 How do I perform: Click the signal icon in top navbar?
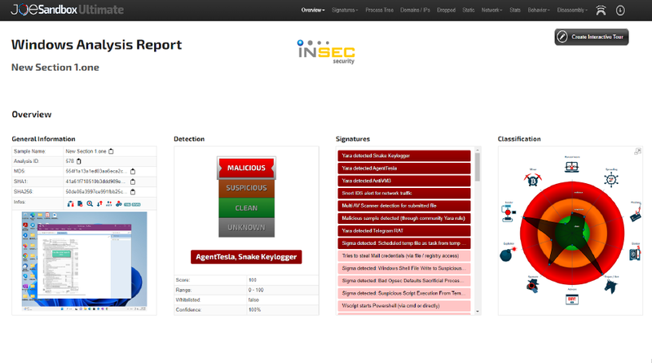coord(601,11)
